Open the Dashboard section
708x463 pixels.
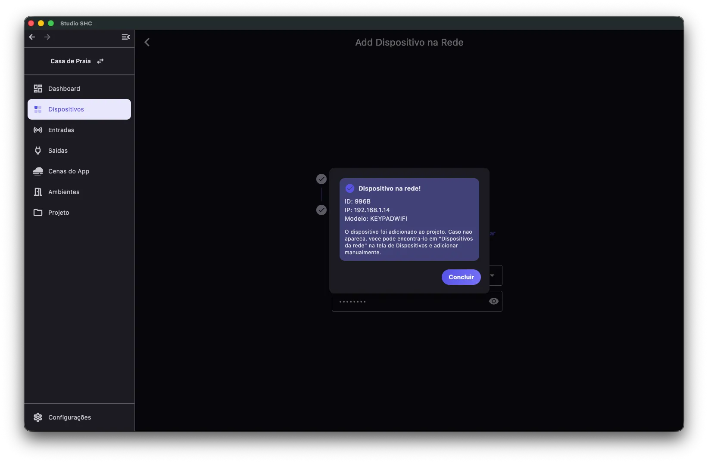(79, 89)
